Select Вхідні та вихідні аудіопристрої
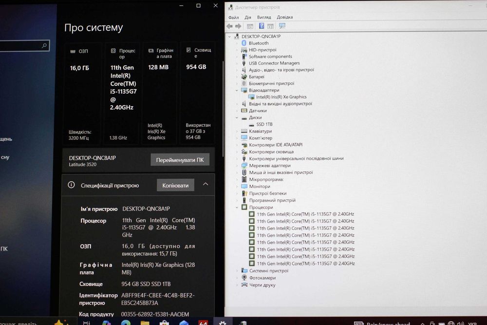The height and width of the screenshot is (325, 487). 281,104
